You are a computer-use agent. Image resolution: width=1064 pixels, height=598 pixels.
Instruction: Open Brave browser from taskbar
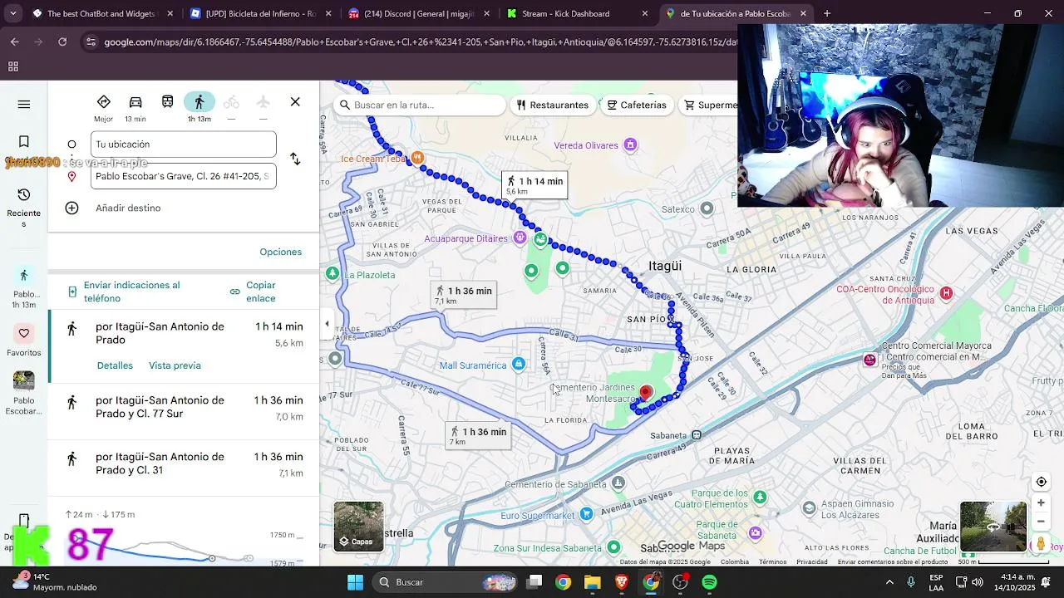pyautogui.click(x=621, y=582)
